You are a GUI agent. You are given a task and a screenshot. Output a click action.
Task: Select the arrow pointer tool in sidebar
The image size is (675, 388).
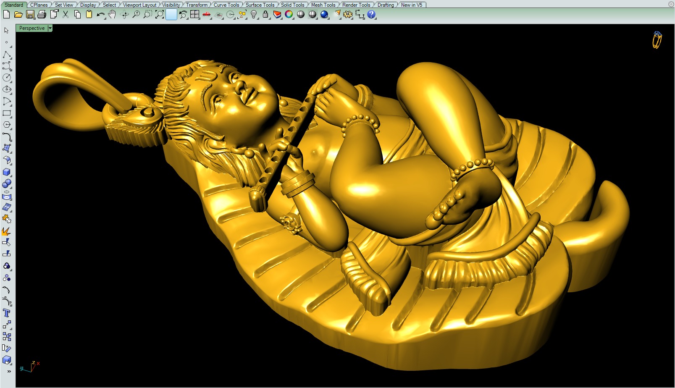pos(6,31)
